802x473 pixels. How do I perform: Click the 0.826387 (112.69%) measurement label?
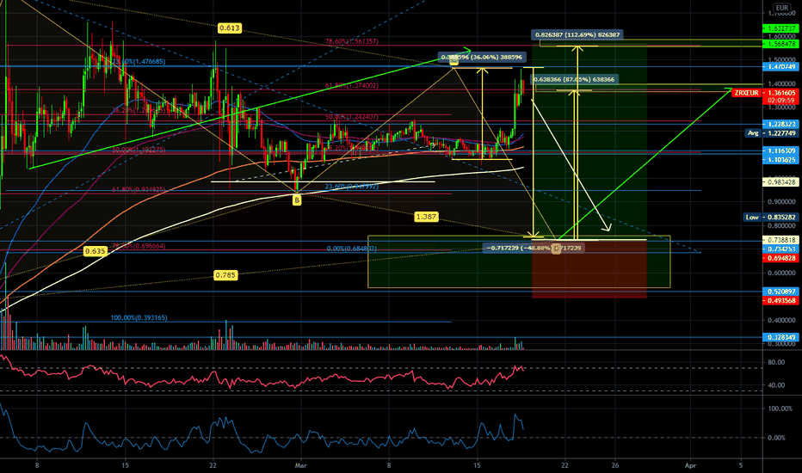[577, 34]
